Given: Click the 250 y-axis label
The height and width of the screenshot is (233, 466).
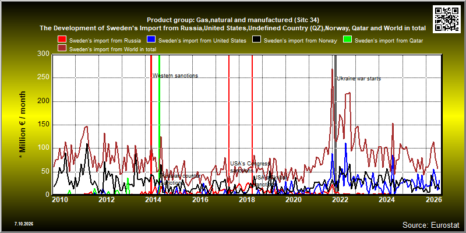Looking at the screenshot, I should tap(43, 78).
